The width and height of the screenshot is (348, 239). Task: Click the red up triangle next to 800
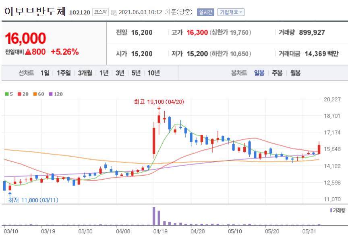click(x=28, y=52)
